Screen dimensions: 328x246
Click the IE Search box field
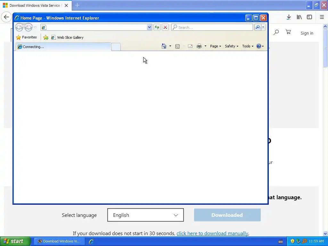click(x=212, y=28)
